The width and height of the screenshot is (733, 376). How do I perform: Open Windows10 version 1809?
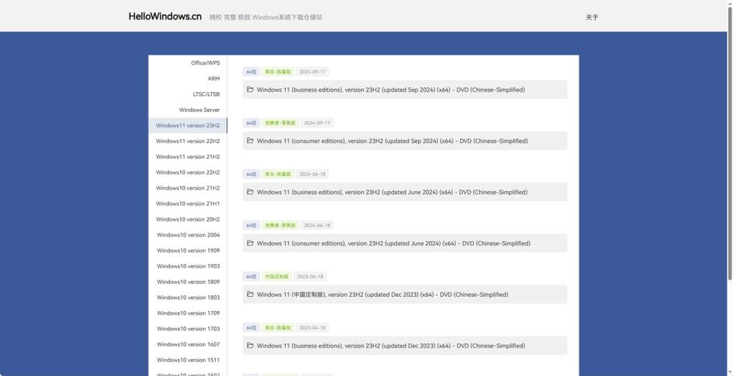[188, 282]
